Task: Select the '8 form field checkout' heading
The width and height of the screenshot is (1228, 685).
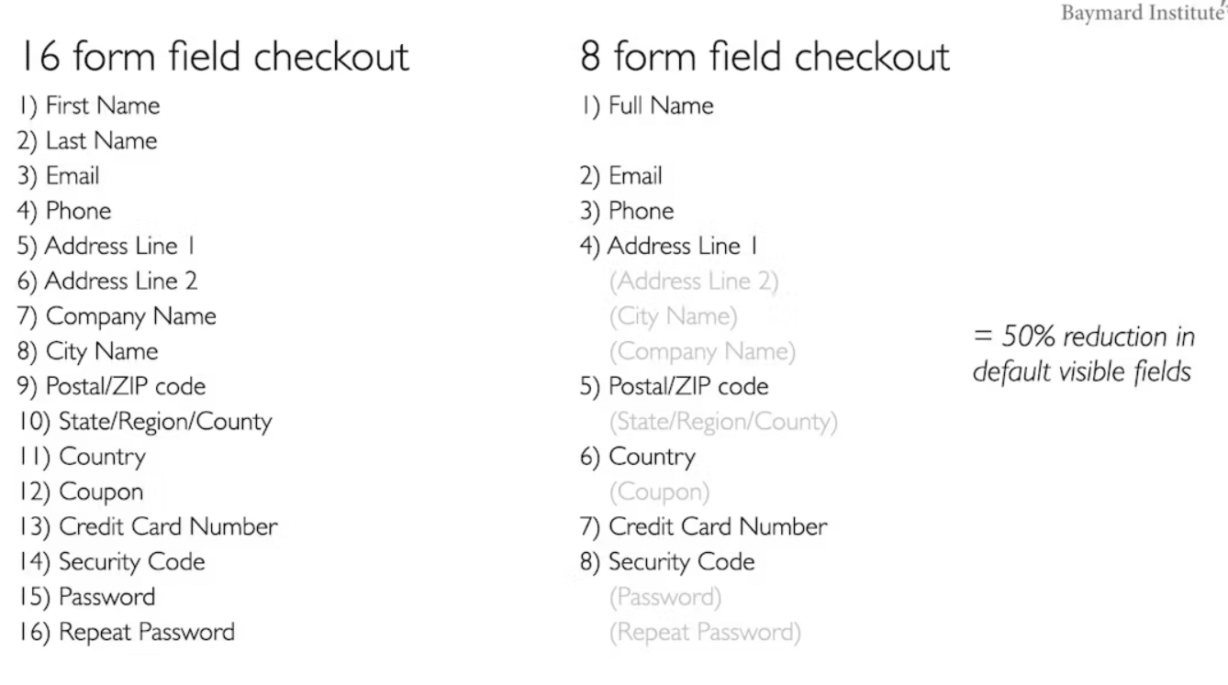Action: point(765,57)
